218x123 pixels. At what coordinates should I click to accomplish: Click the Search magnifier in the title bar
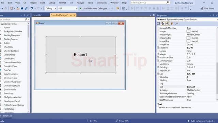[x=167, y=2]
